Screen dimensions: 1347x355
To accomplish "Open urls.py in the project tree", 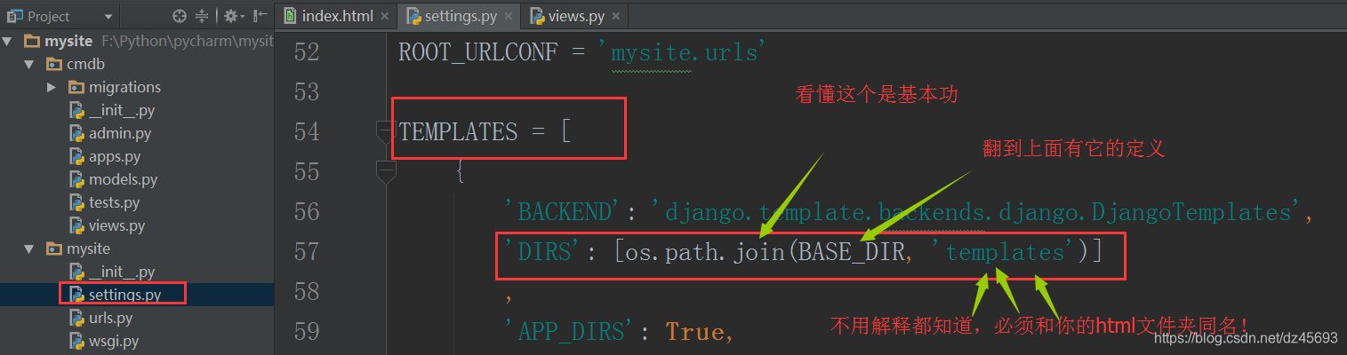I will coord(110,318).
